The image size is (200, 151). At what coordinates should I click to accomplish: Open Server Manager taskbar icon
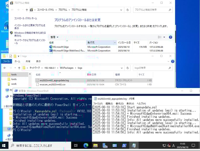coord(105,145)
